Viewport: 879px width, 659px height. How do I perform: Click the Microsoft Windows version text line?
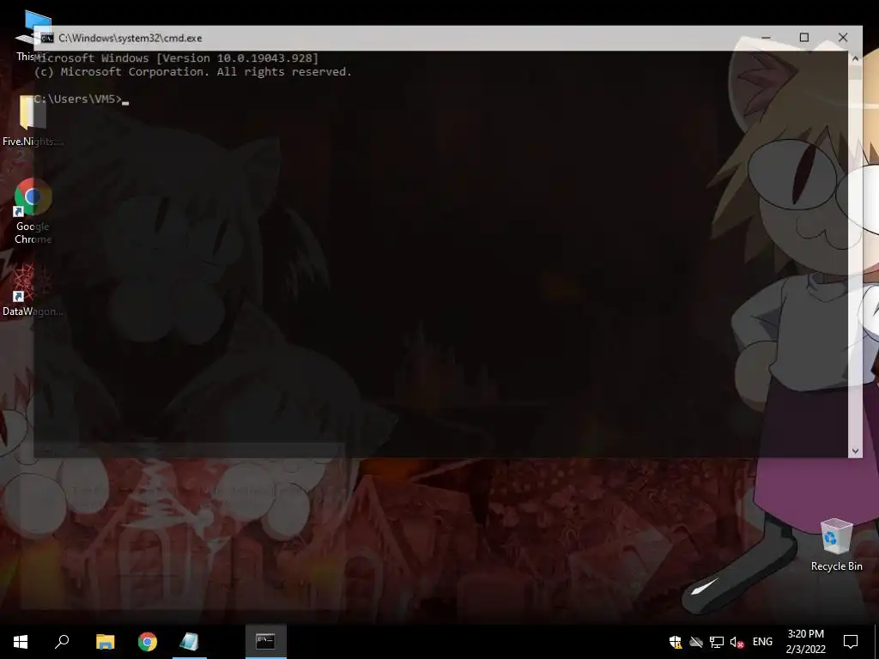[176, 57]
